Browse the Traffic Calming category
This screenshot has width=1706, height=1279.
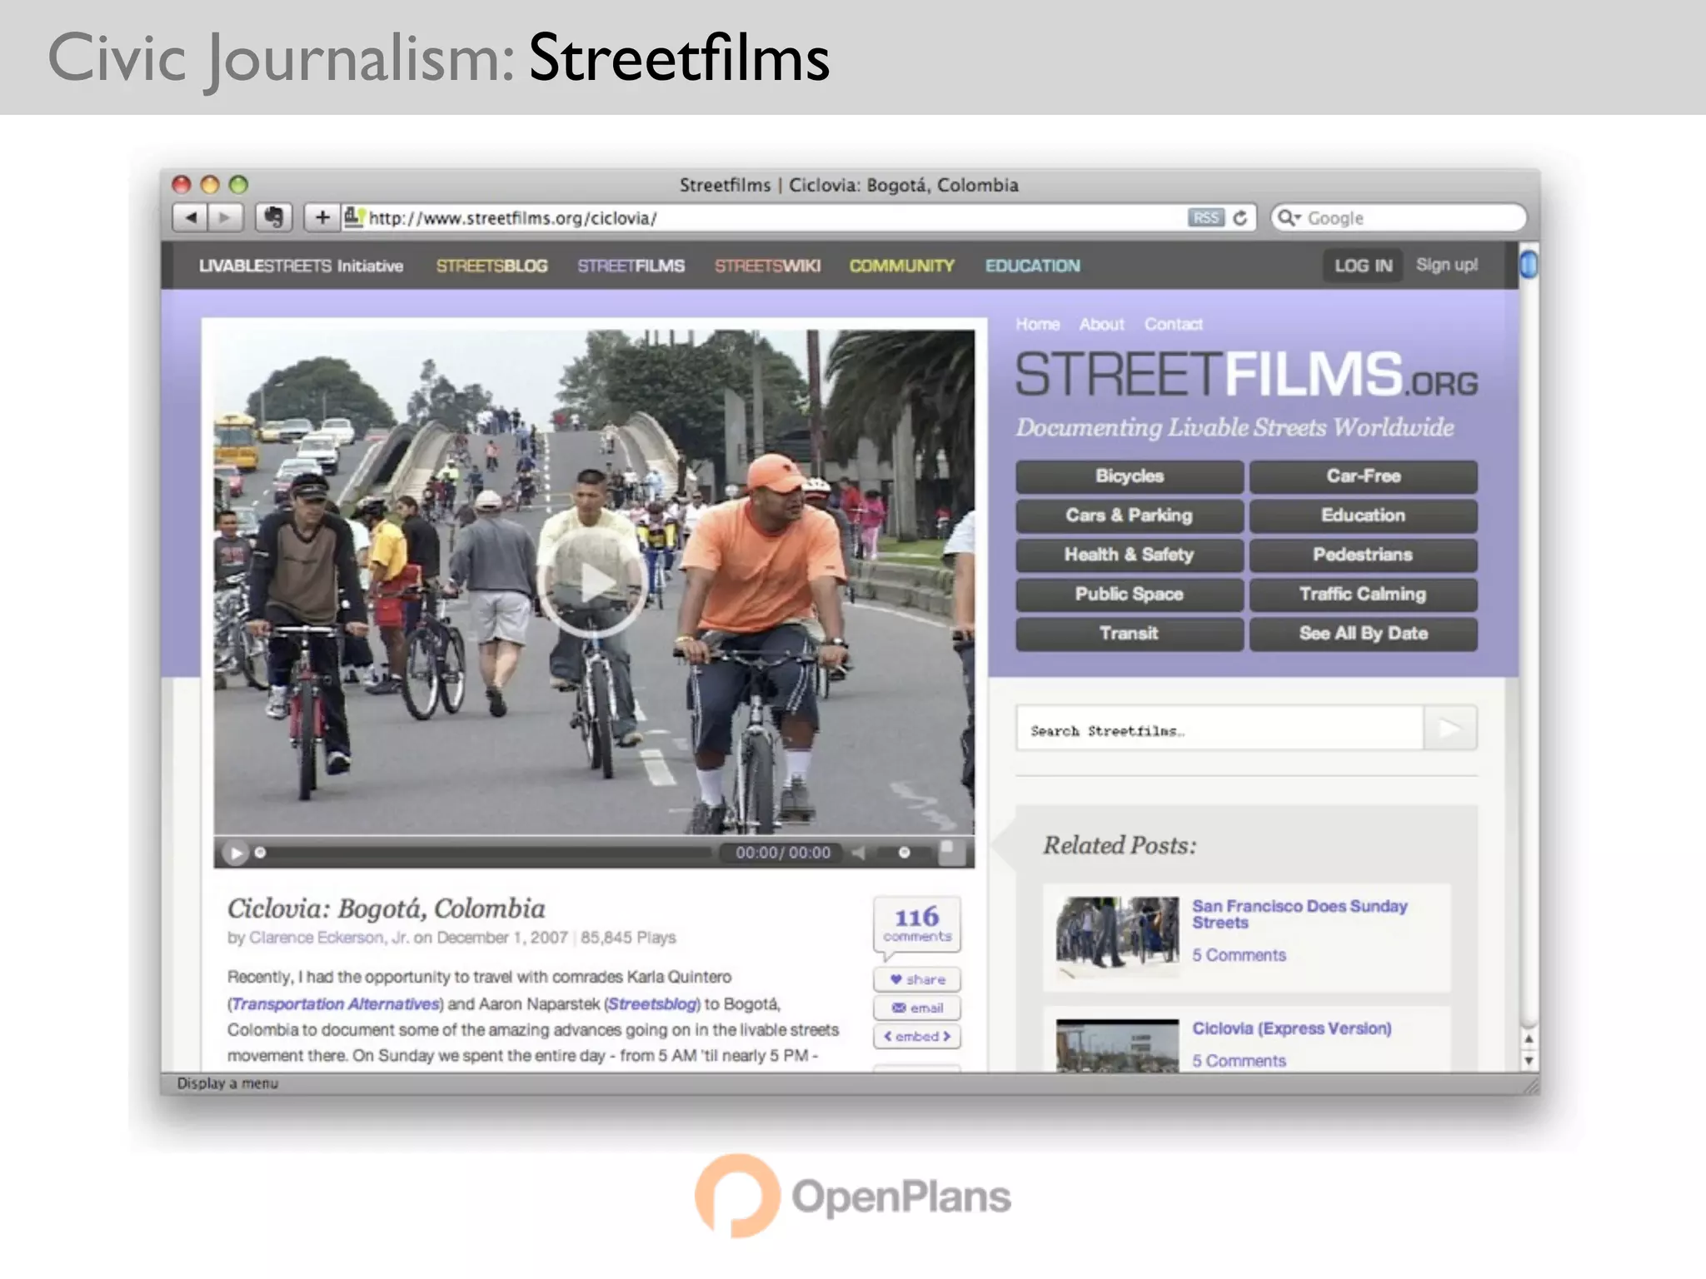point(1364,594)
